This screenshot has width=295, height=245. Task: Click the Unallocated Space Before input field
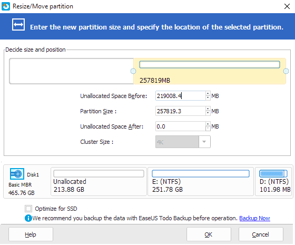pyautogui.click(x=180, y=96)
